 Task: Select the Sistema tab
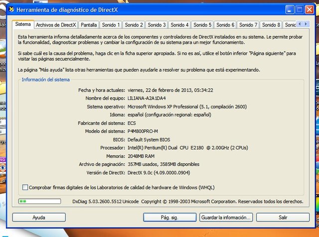(23, 24)
